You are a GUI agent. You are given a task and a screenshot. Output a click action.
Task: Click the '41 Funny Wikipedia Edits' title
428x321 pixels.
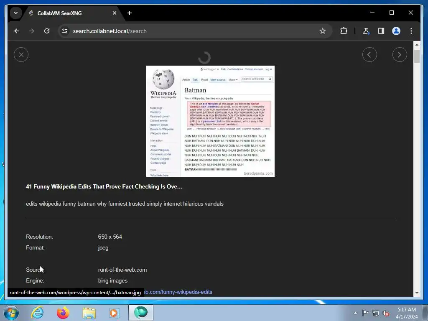click(x=104, y=187)
